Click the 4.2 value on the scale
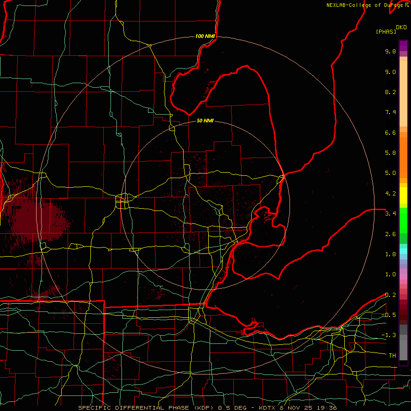The image size is (411, 411). pos(390,194)
